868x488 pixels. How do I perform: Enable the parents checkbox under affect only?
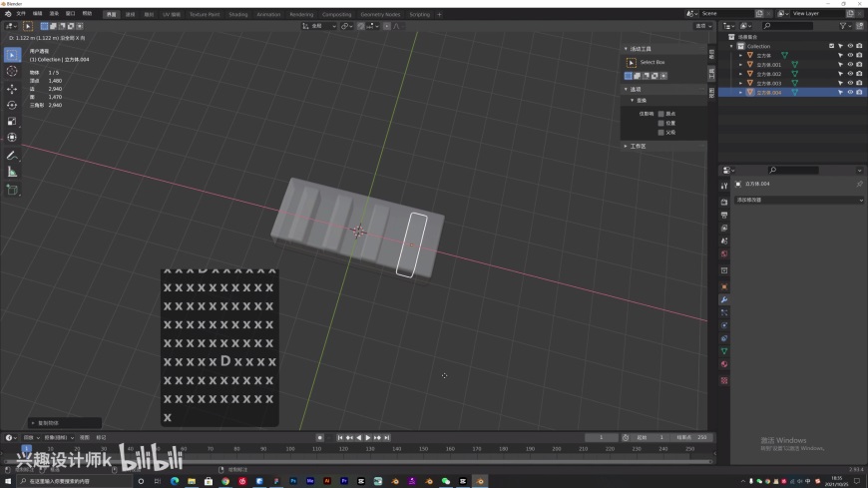point(660,133)
